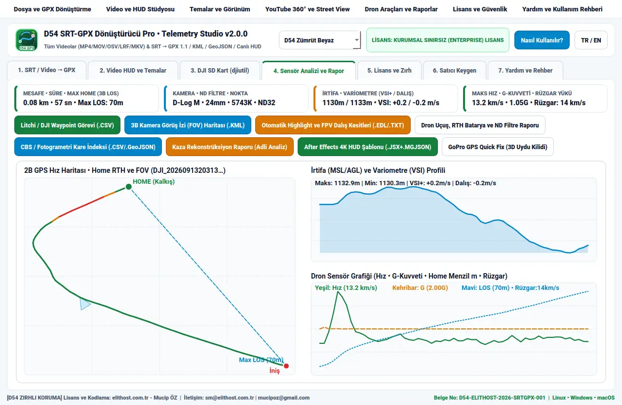Click the green HOME takeoff marker on map
622x405 pixels.
pyautogui.click(x=129, y=187)
